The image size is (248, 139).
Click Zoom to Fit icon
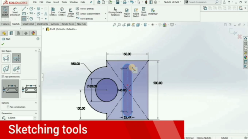click(x=114, y=25)
